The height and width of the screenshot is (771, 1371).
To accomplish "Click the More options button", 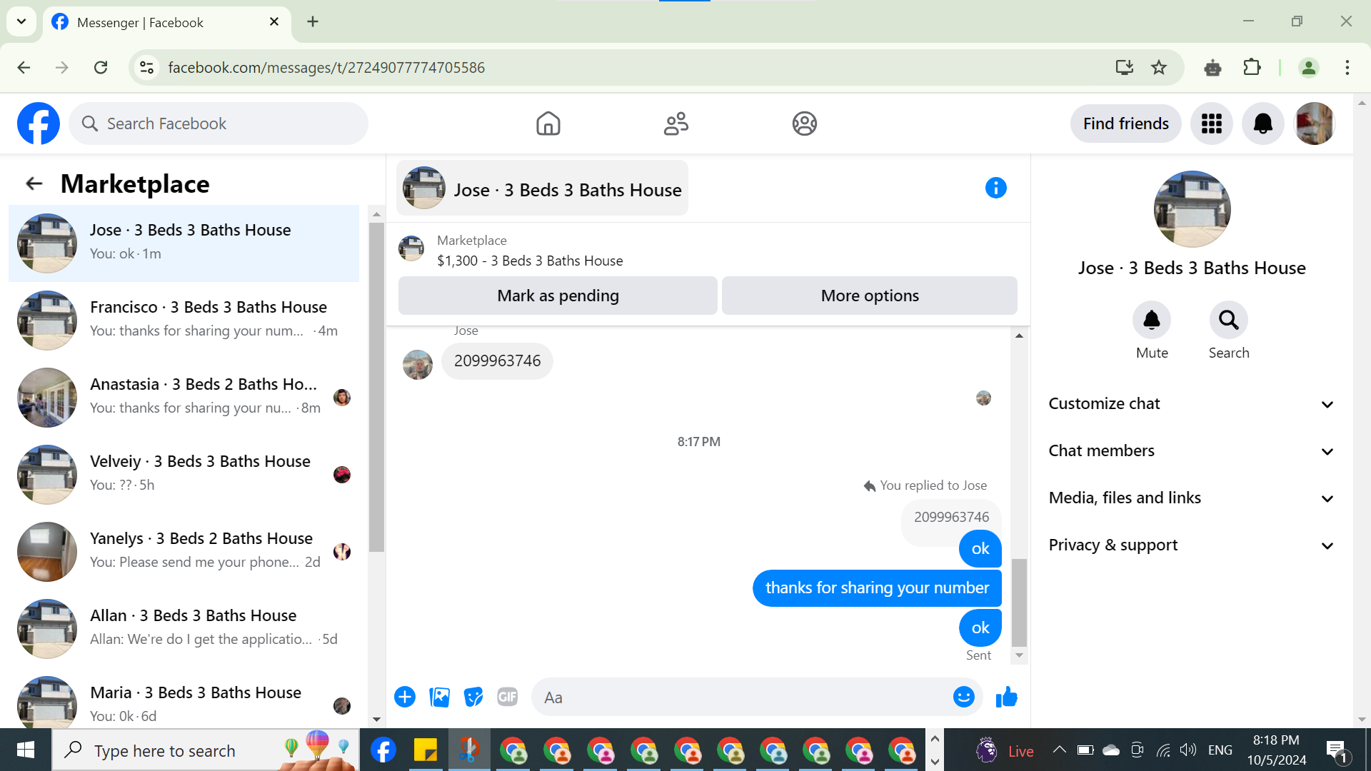I will coord(869,296).
